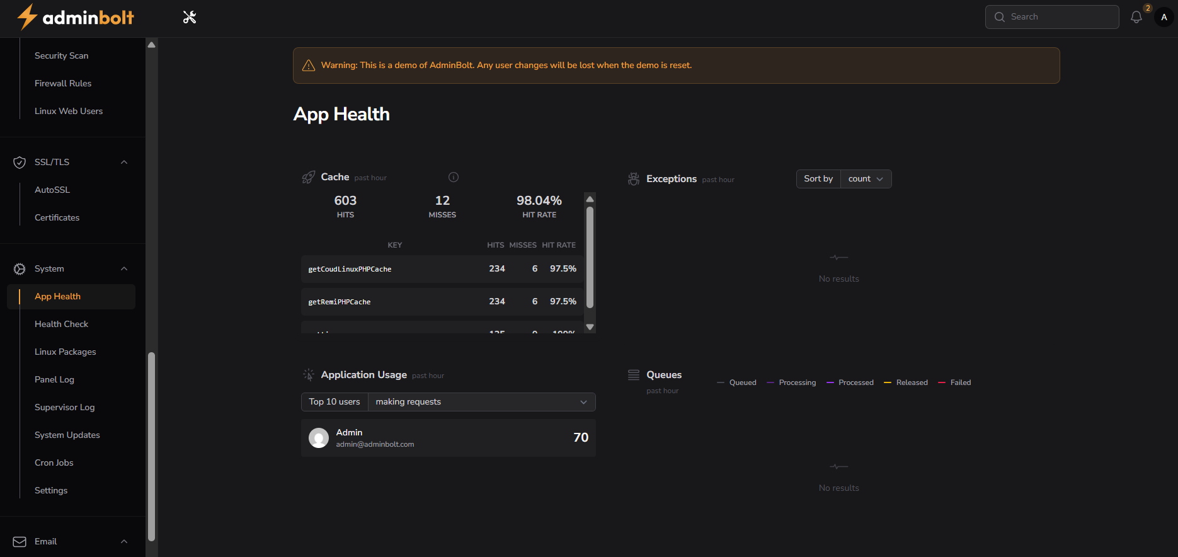
Task: Toggle the Failed legend entry
Action: point(954,382)
